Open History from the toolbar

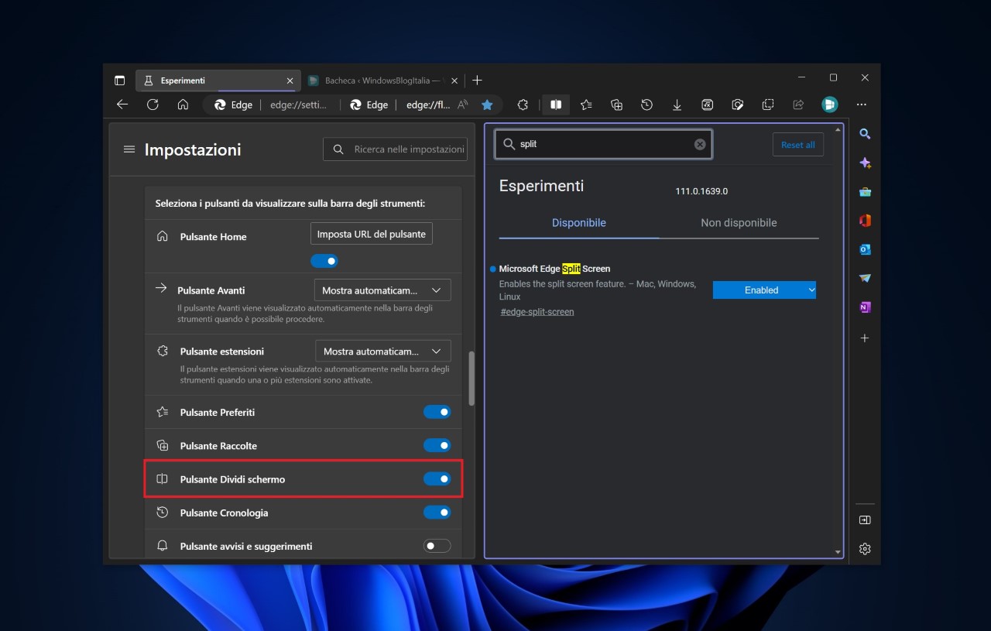tap(646, 105)
